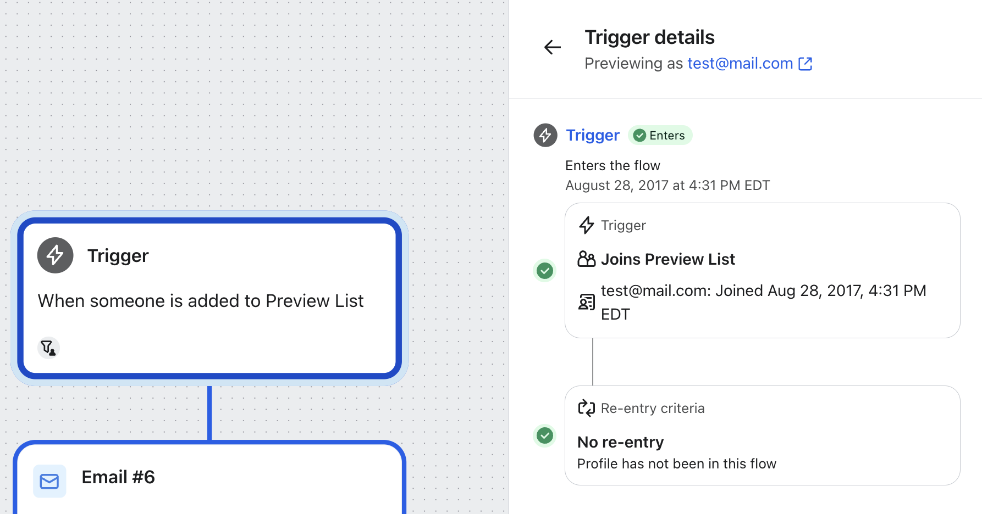Click green checkmark beside Joins Preview List
982x514 pixels.
(x=545, y=271)
